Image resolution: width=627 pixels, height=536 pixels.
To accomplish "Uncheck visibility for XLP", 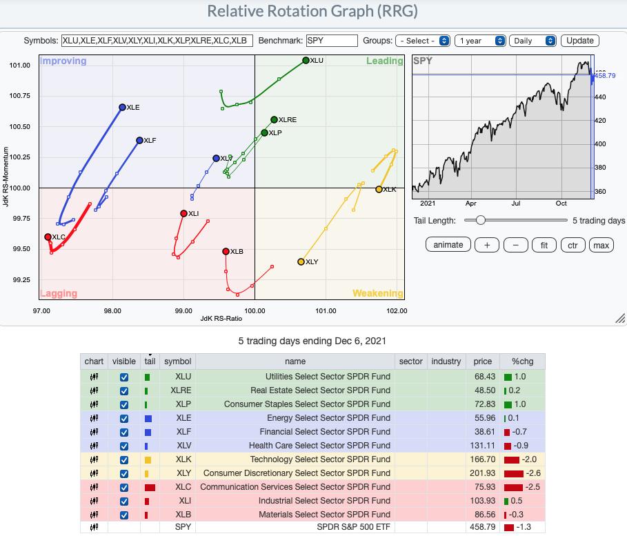I will coord(124,405).
